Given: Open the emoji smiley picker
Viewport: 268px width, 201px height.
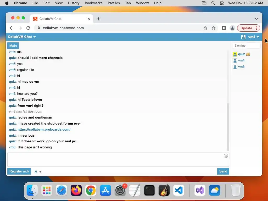Looking at the screenshot, I should point(226,156).
